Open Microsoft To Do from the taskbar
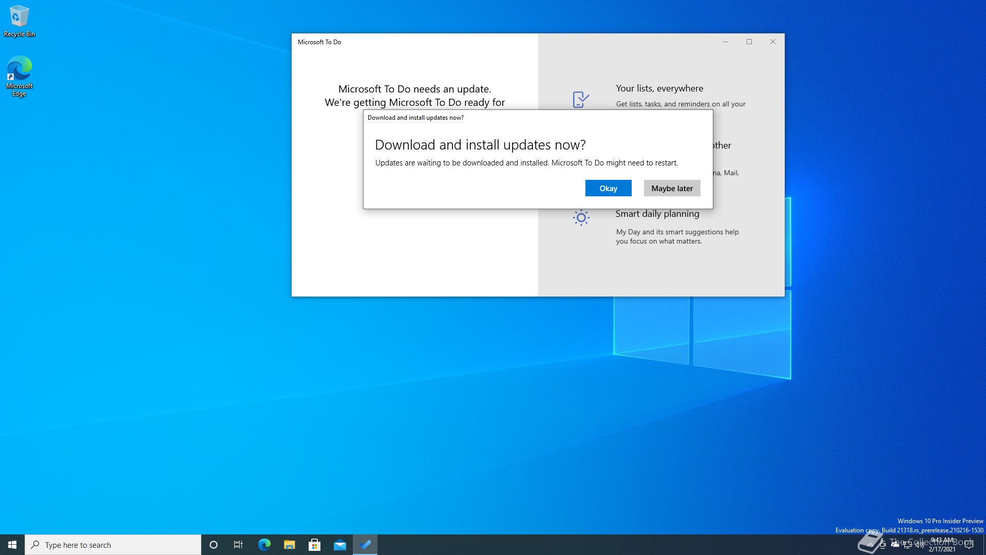 tap(365, 545)
